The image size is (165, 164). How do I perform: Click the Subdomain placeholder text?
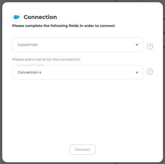28,45
